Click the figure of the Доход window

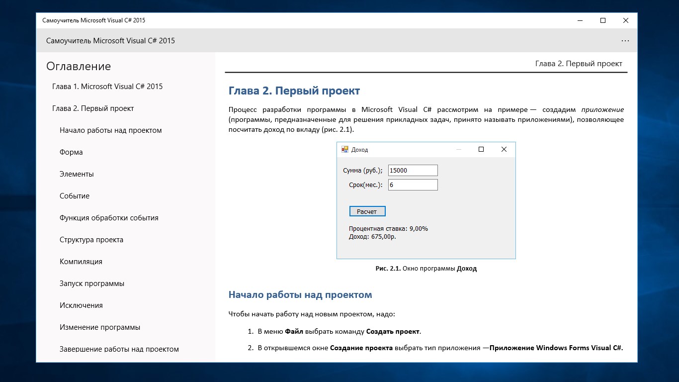pyautogui.click(x=426, y=200)
